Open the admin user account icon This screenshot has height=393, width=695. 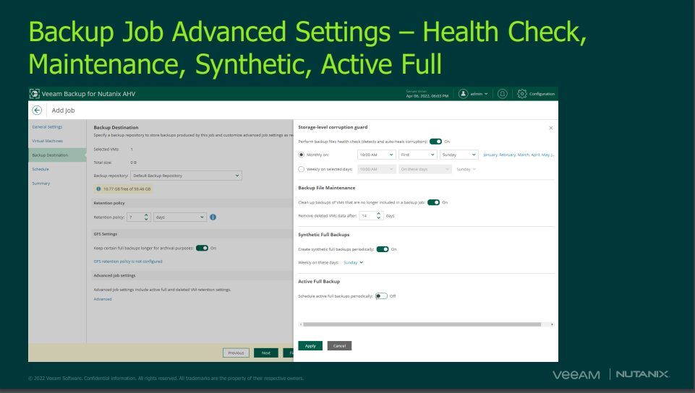point(463,94)
